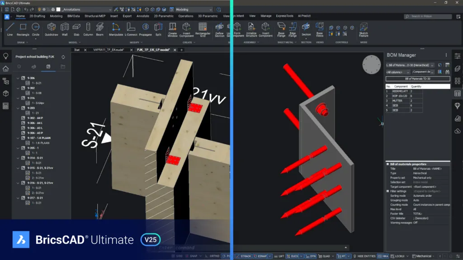Refresh the Project school building PJK panel
The image size is (463, 260).
[x=63, y=57]
